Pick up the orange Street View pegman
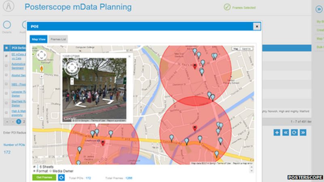The image size is (324, 182). coord(42,69)
